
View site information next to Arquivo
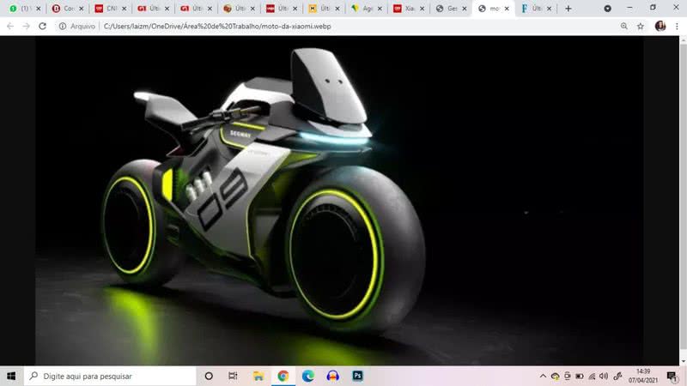(63, 27)
